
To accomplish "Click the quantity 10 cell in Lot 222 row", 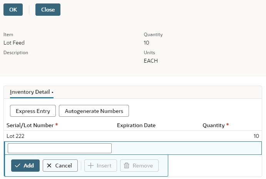I will [x=256, y=136].
